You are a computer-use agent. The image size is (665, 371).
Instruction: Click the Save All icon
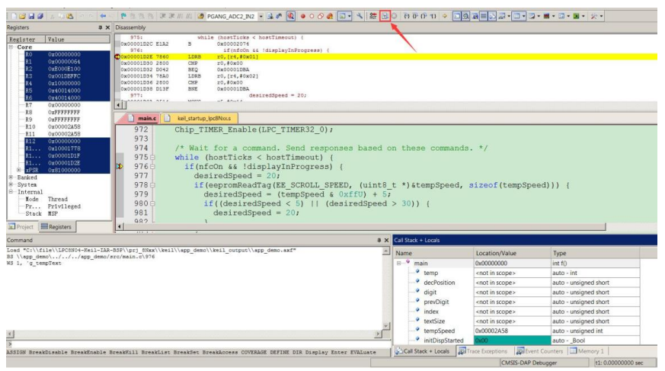40,16
